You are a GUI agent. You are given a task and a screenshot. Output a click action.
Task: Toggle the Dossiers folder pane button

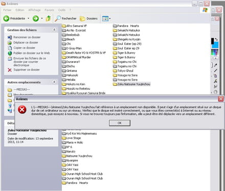(x=88, y=18)
